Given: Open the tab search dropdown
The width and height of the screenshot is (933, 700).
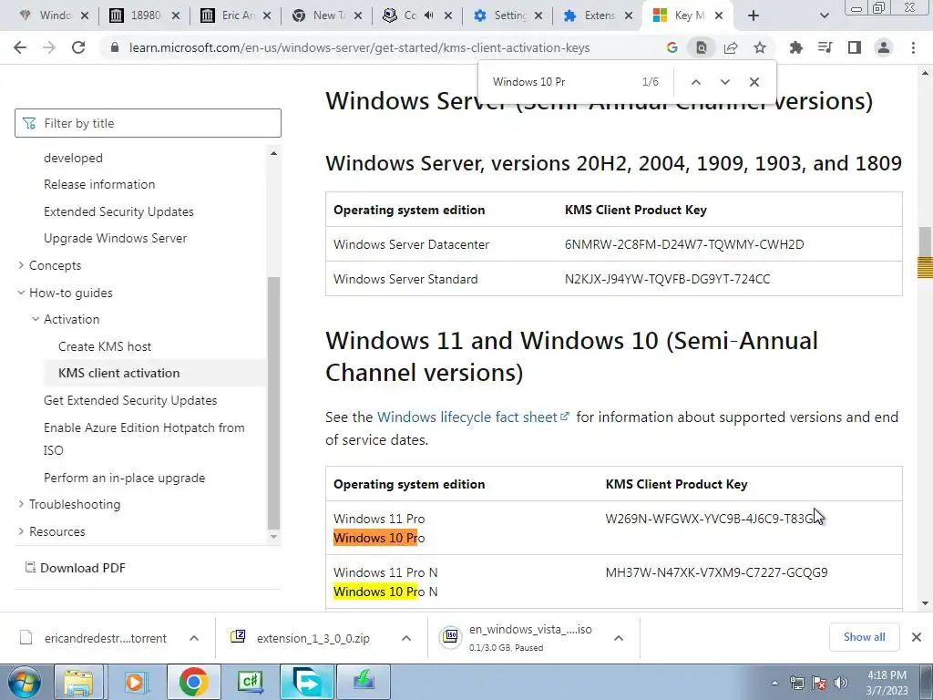Looking at the screenshot, I should tap(824, 15).
